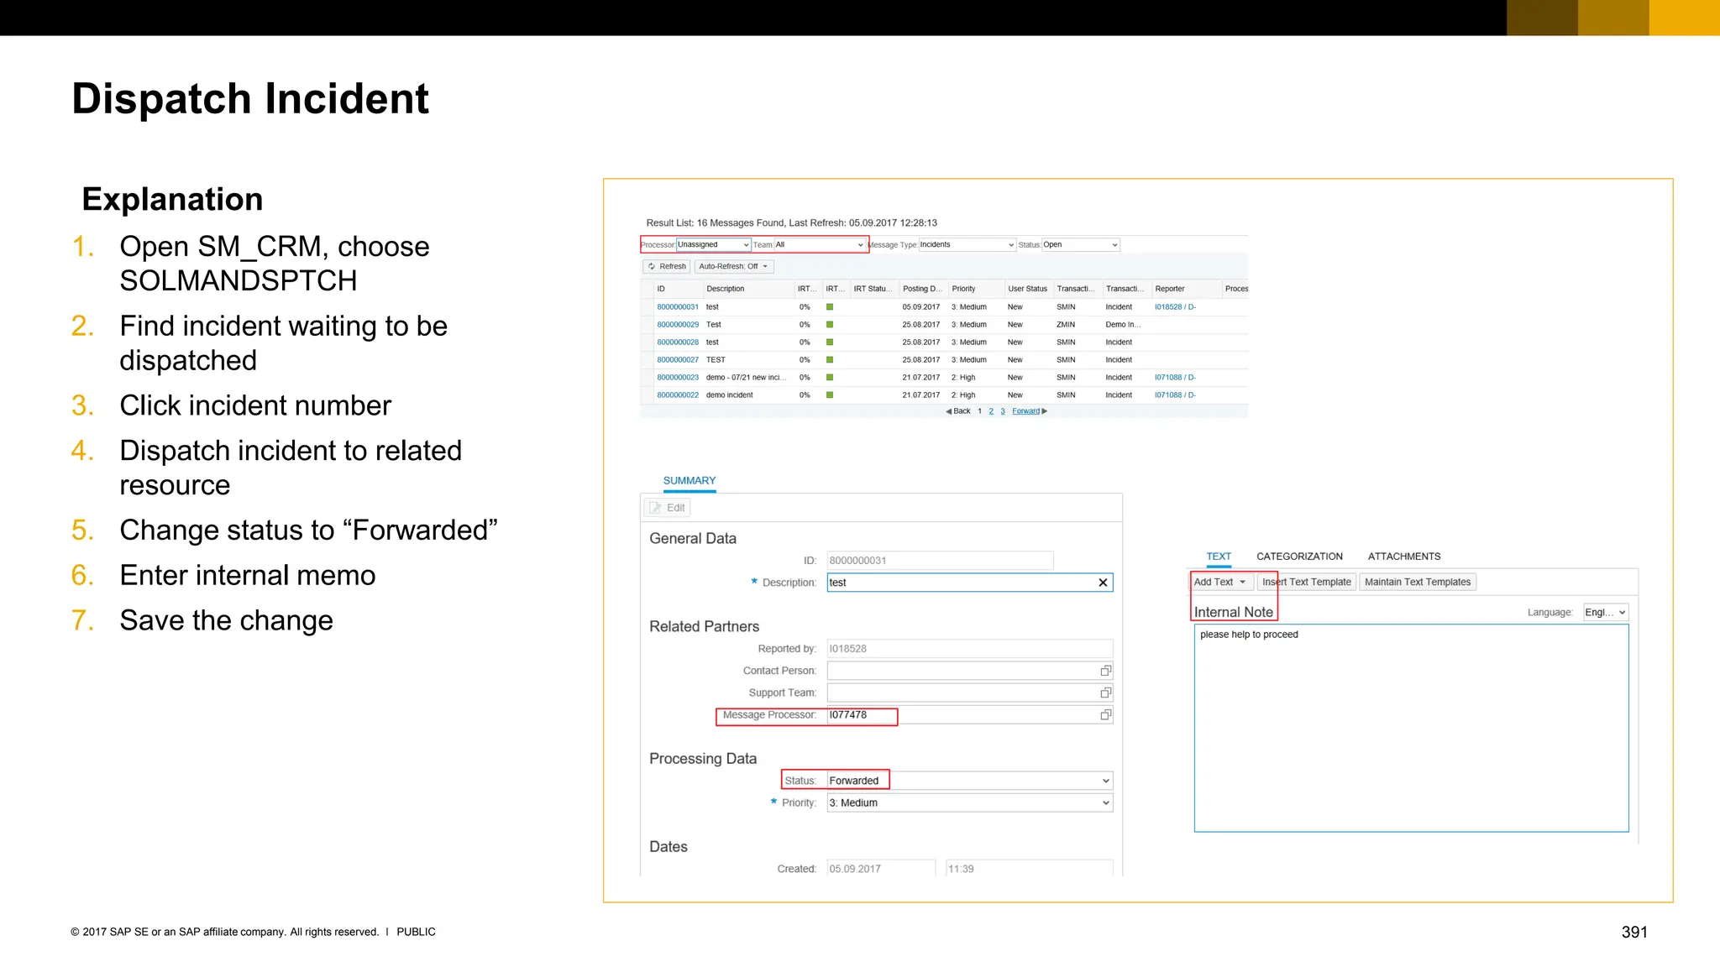This screenshot has width=1720, height=967.
Task: Sort by Posting Date column header
Action: pyautogui.click(x=922, y=289)
